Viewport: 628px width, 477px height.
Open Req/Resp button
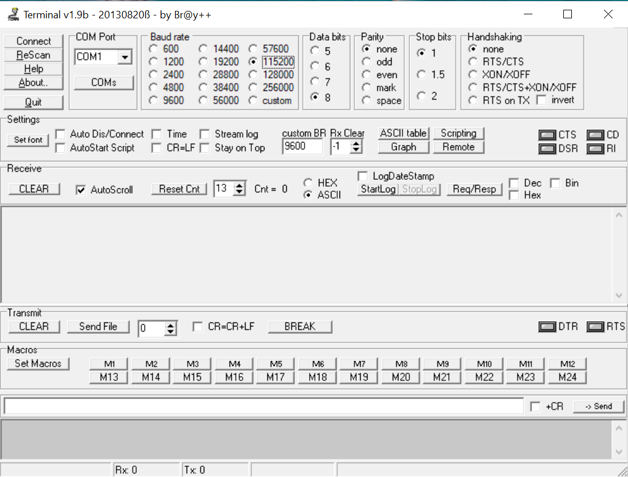(x=474, y=189)
